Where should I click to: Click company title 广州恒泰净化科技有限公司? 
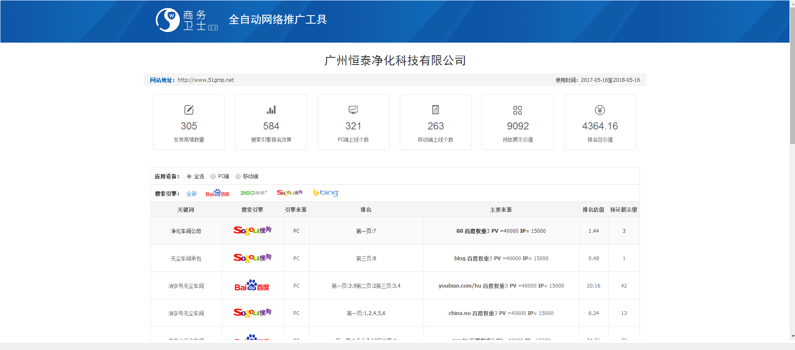pyautogui.click(x=395, y=60)
